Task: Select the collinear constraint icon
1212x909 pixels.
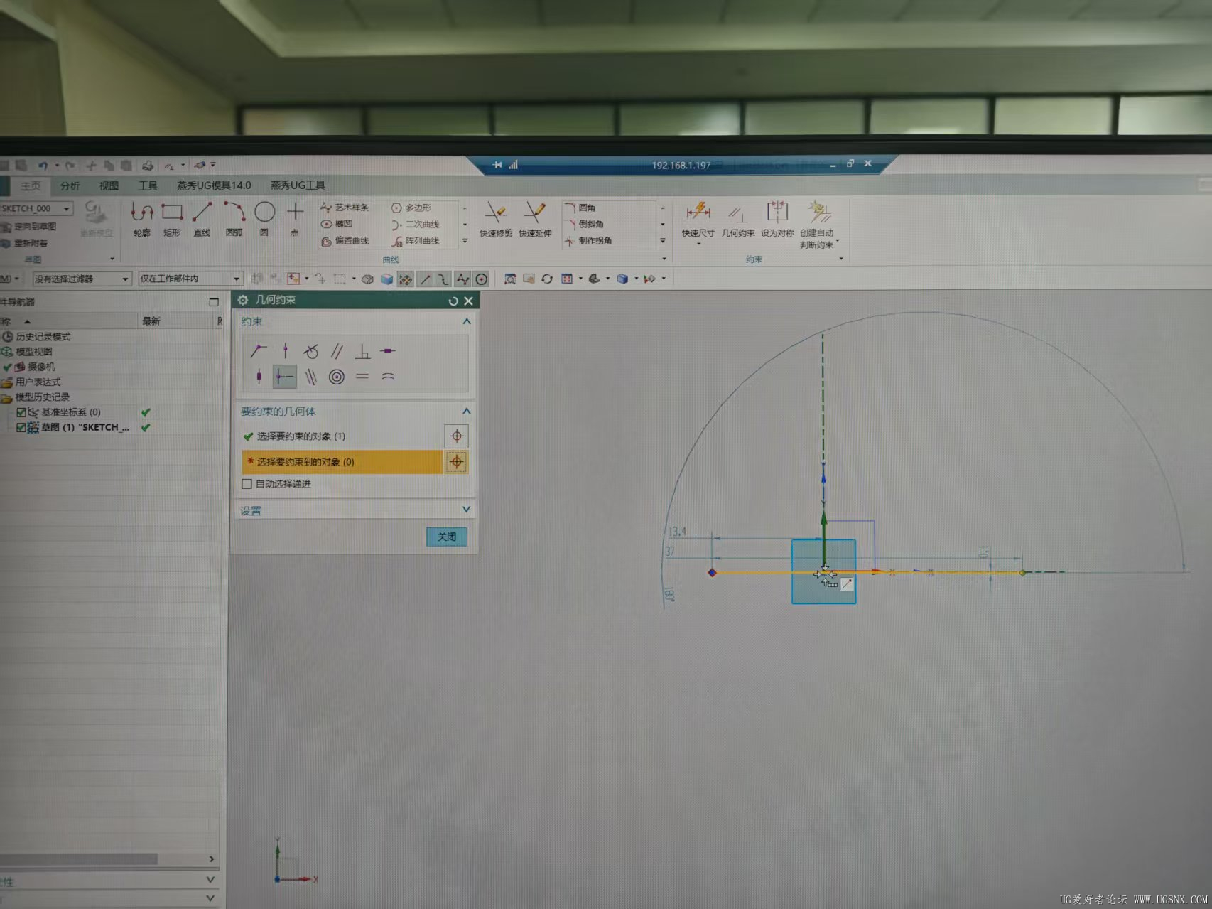Action: coord(310,377)
